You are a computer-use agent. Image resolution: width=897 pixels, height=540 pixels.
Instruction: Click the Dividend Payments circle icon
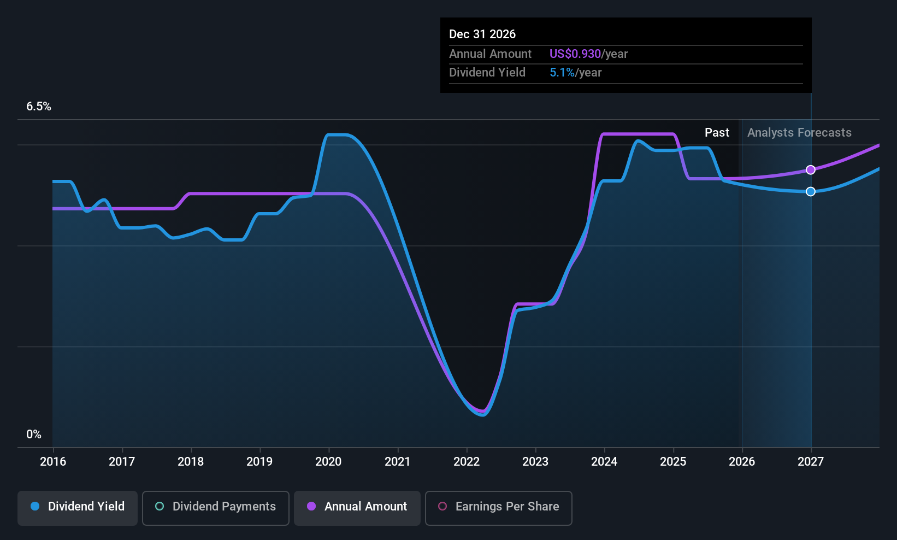click(159, 507)
